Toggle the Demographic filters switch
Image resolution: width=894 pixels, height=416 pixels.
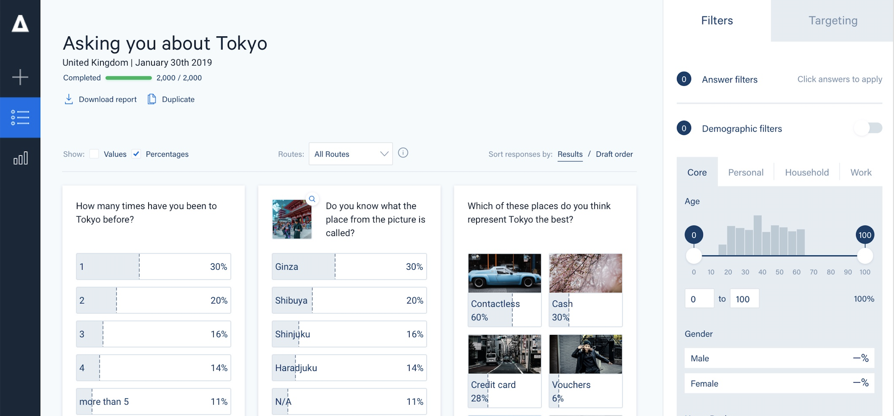[x=867, y=128]
